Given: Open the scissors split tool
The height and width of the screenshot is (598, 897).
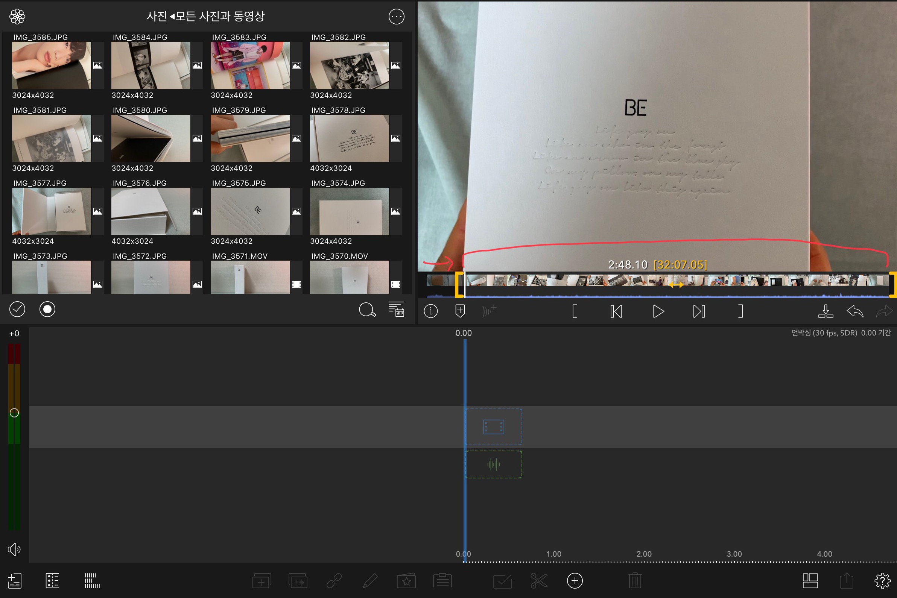Looking at the screenshot, I should (539, 581).
